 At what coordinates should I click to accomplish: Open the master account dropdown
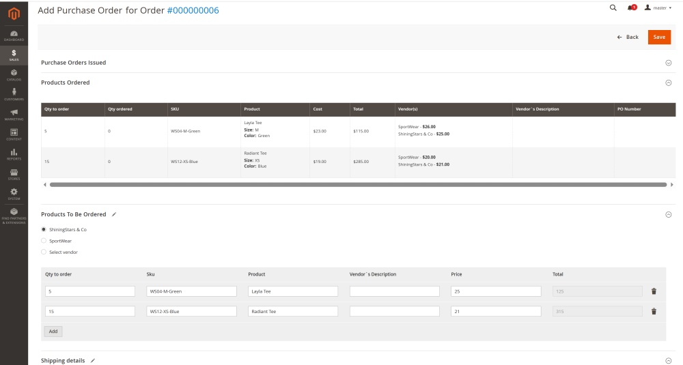[x=658, y=8]
